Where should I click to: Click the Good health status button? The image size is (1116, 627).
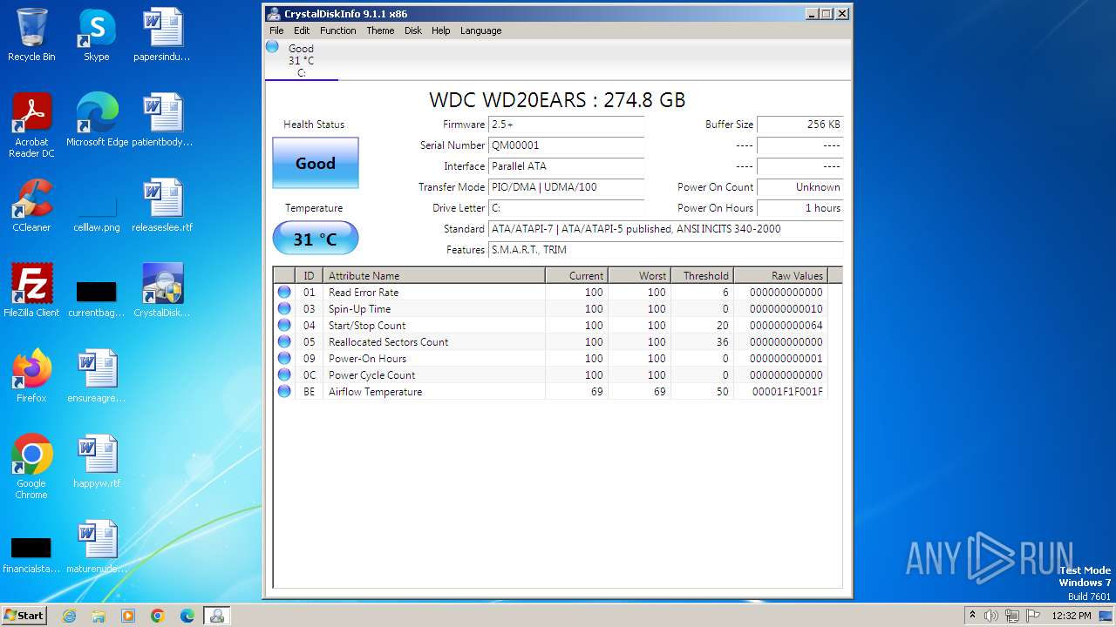pyautogui.click(x=315, y=163)
